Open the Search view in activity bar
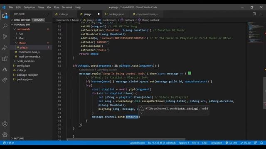266x149 pixels. click(5, 26)
